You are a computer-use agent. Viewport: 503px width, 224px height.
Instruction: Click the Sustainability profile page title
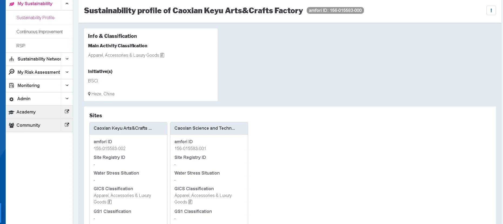[193, 11]
